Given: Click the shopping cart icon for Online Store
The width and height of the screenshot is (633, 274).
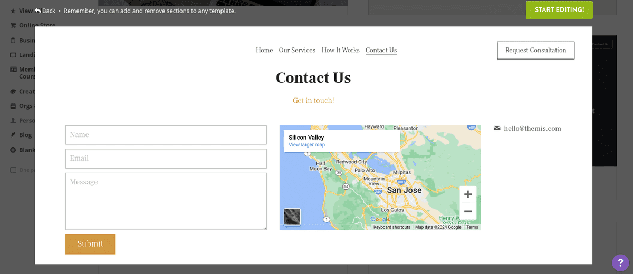Looking at the screenshot, I should point(13,25).
